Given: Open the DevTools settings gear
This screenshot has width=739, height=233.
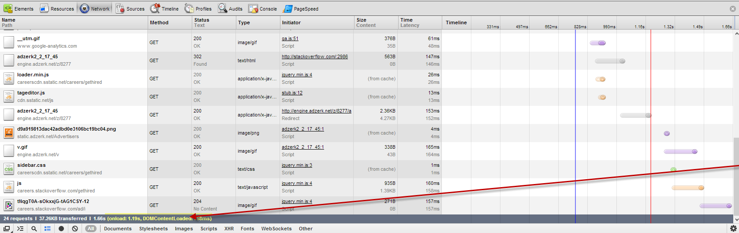Looking at the screenshot, I should point(733,229).
